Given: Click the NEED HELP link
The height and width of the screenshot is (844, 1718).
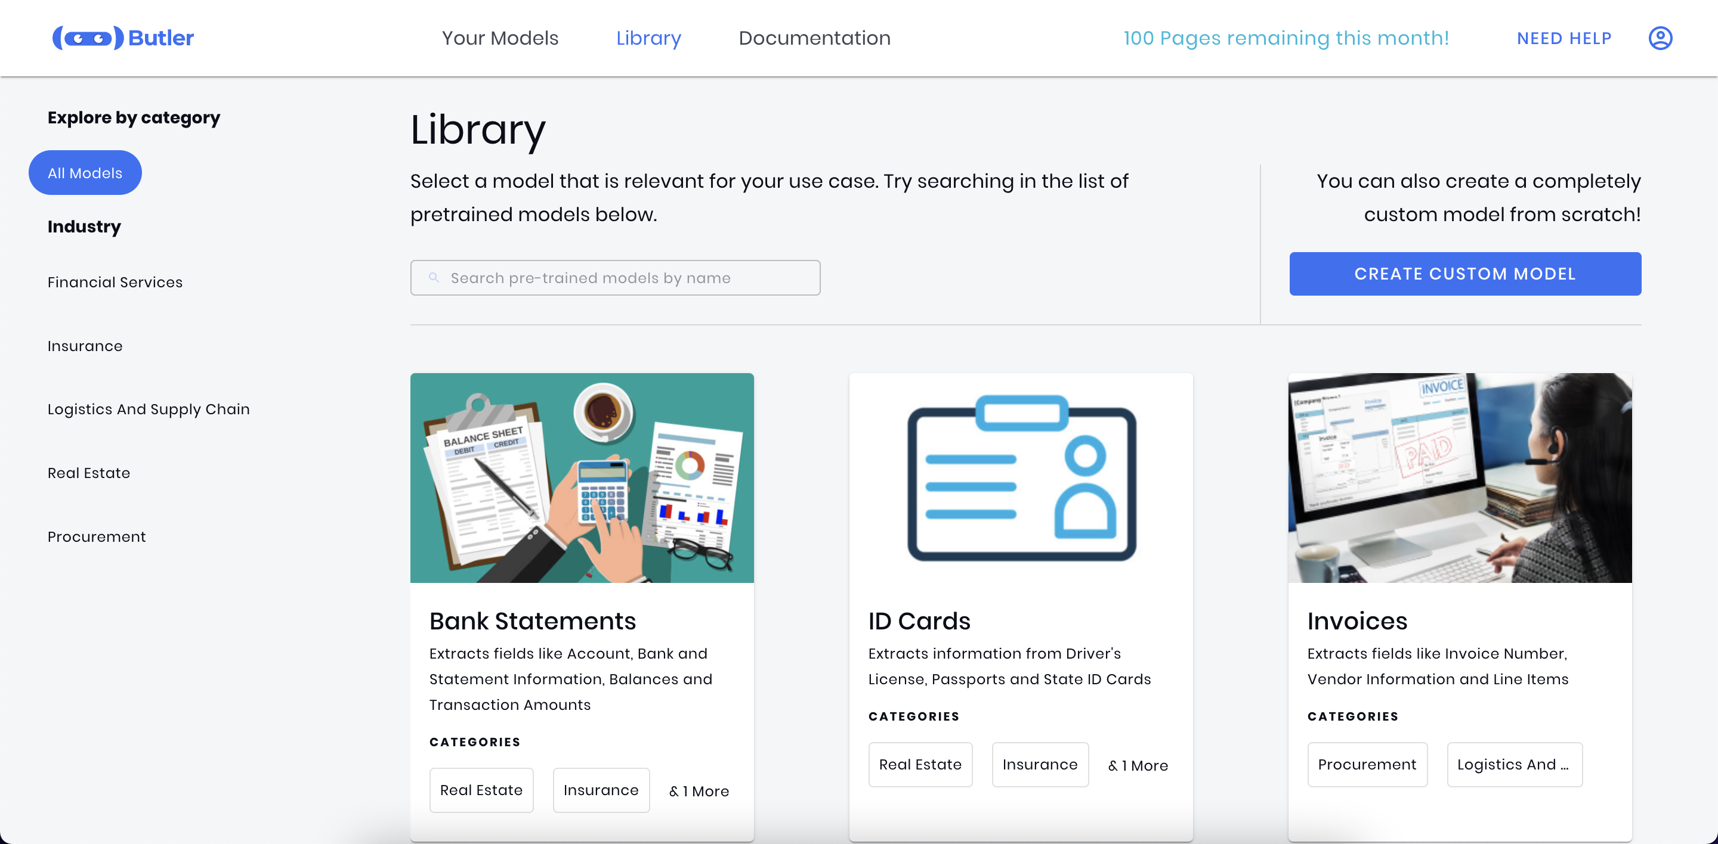Looking at the screenshot, I should pyautogui.click(x=1563, y=38).
